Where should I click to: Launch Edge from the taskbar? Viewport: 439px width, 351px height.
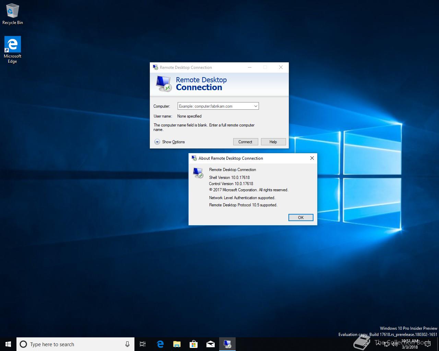pos(160,344)
